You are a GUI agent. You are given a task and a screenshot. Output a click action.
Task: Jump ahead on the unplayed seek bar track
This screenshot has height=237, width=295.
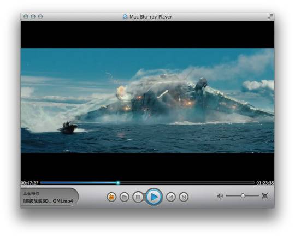click(x=187, y=182)
